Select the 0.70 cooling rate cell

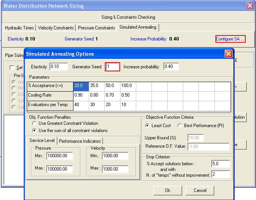113,96
